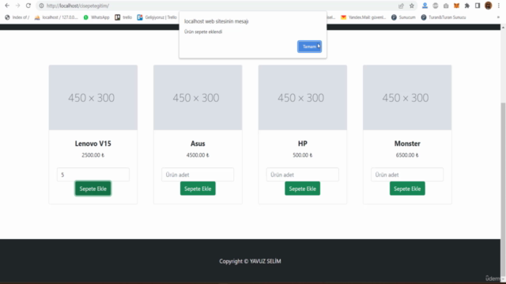Add Lenovo V15 to cart with Sepete Ekle

point(93,189)
